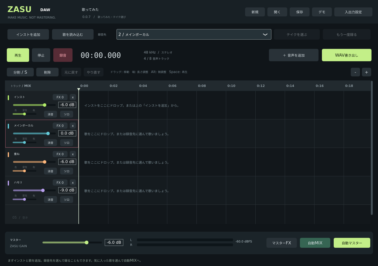Delete the 重ね track using its x button
378x266 pixels.
tap(73, 154)
